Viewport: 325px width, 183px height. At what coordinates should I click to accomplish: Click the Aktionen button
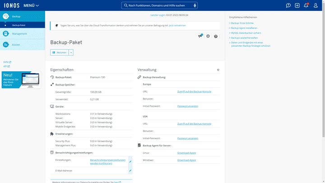(x=59, y=52)
